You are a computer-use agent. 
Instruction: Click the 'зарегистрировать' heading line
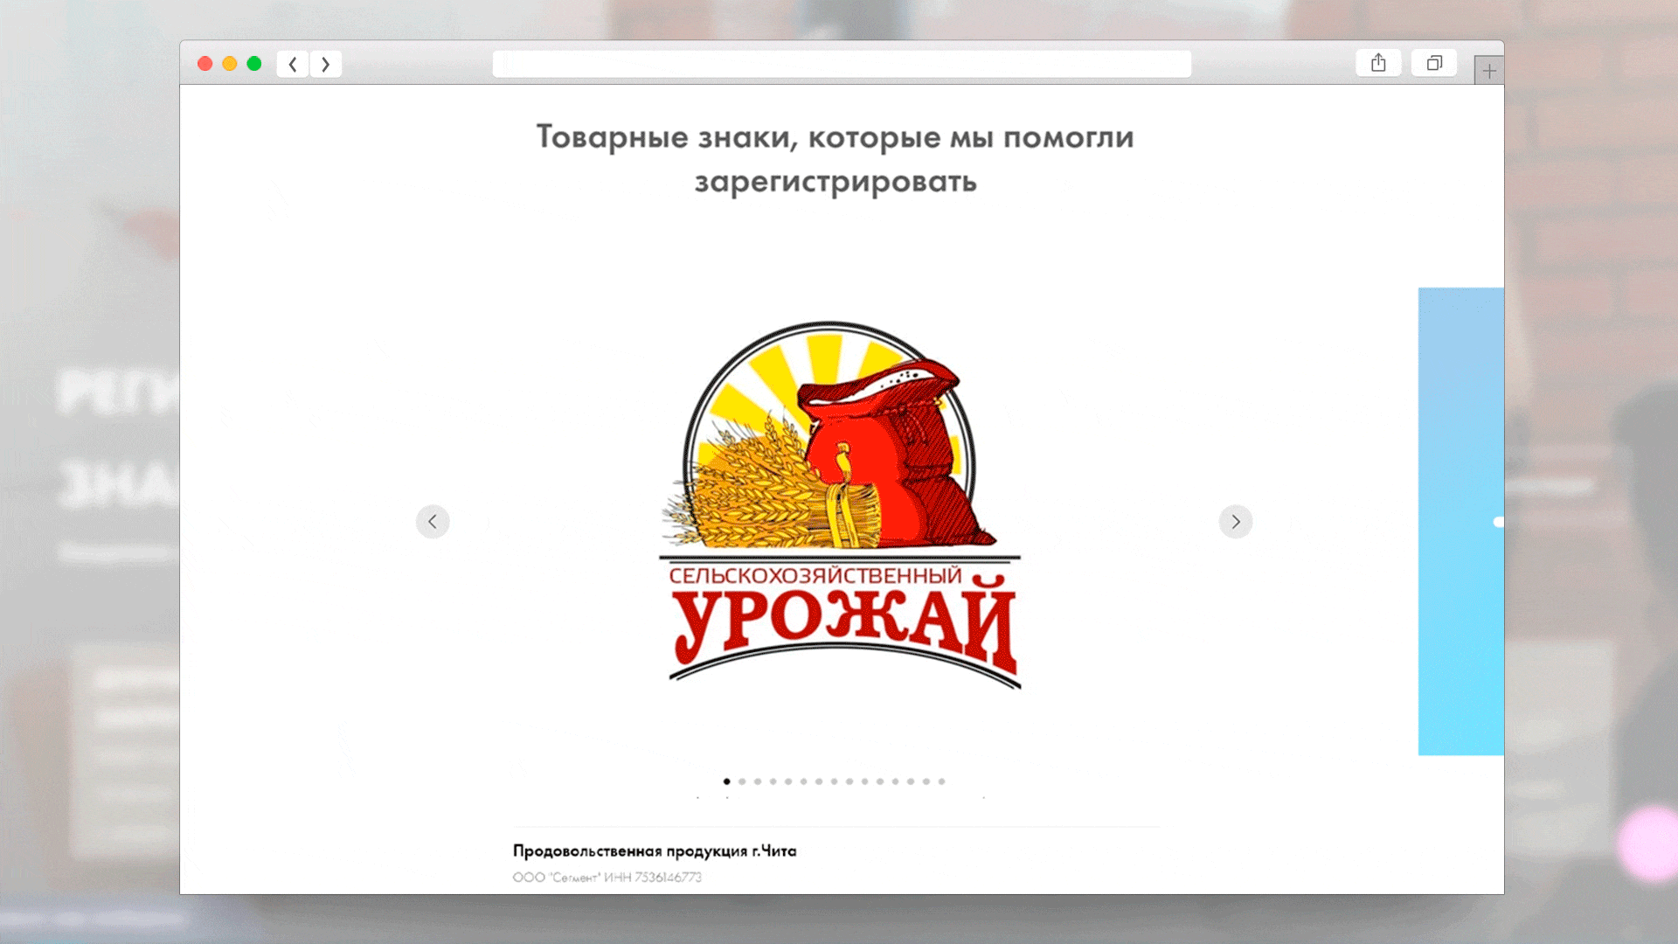pyautogui.click(x=836, y=183)
